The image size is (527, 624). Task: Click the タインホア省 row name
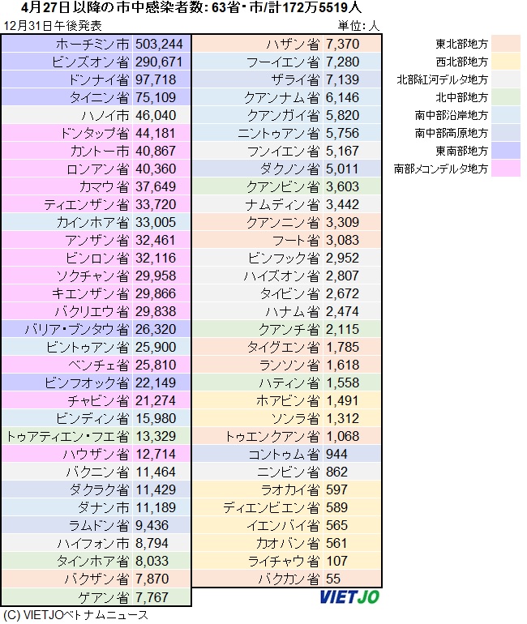tap(92, 561)
